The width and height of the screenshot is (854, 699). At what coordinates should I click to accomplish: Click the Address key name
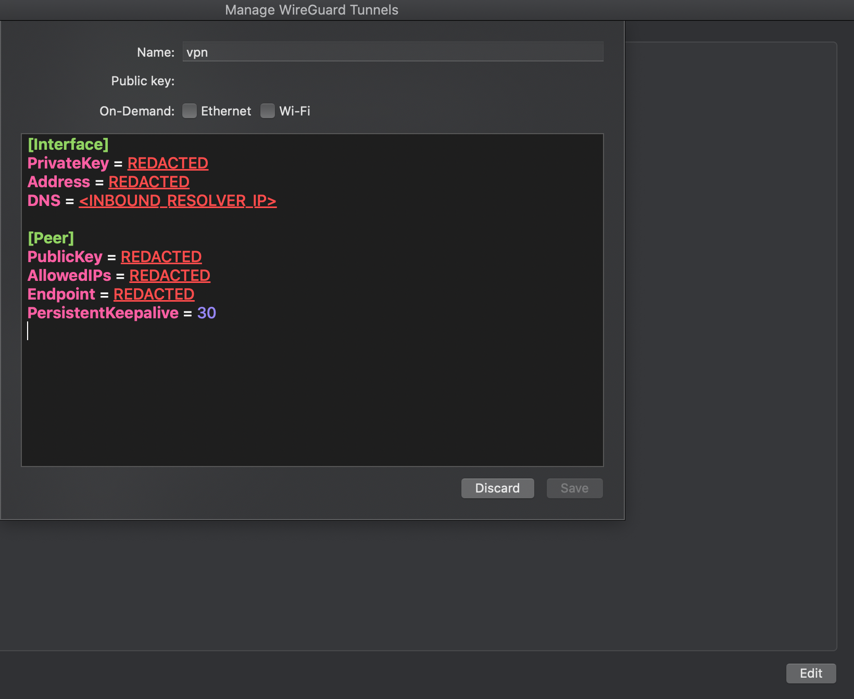click(x=59, y=182)
